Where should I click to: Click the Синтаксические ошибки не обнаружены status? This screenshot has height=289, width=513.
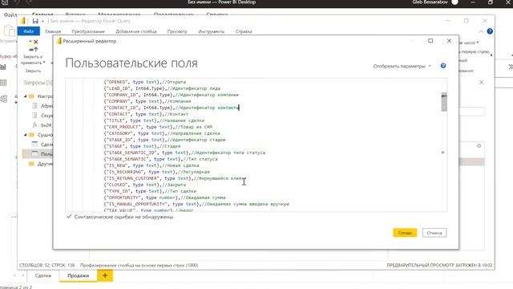tap(120, 217)
